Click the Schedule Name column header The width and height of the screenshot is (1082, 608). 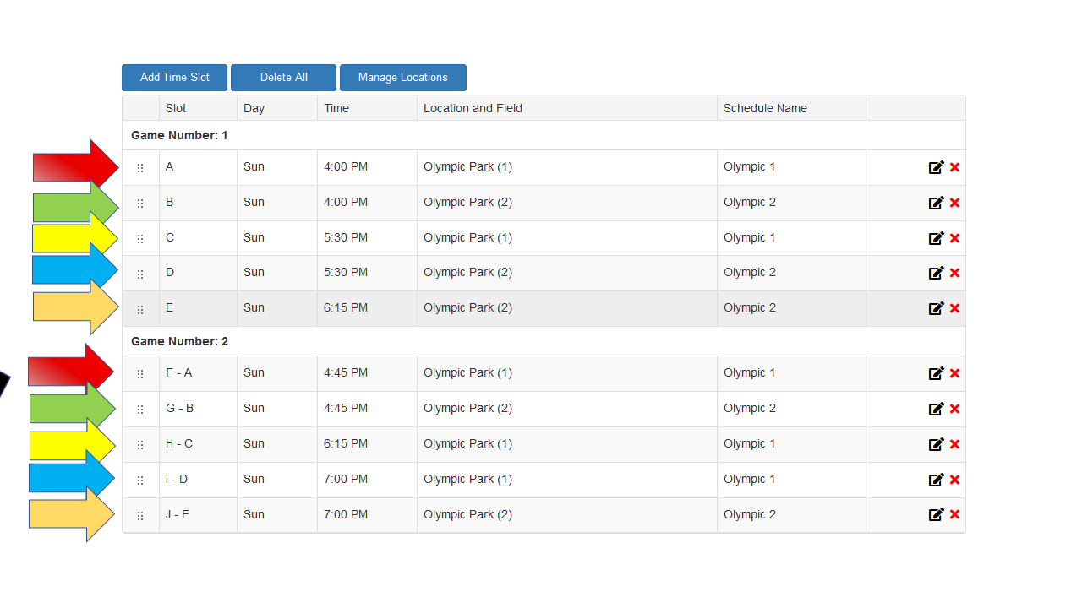(791, 108)
